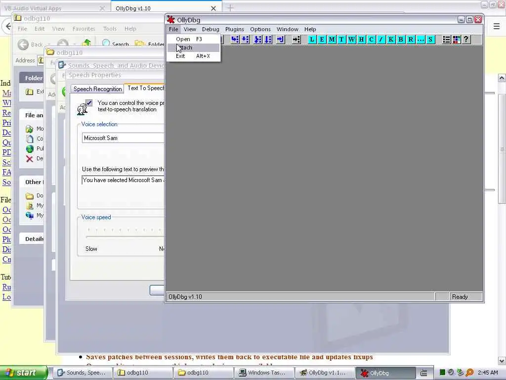Open the browser hamburger menu
The height and width of the screenshot is (380, 506).
pos(497,26)
